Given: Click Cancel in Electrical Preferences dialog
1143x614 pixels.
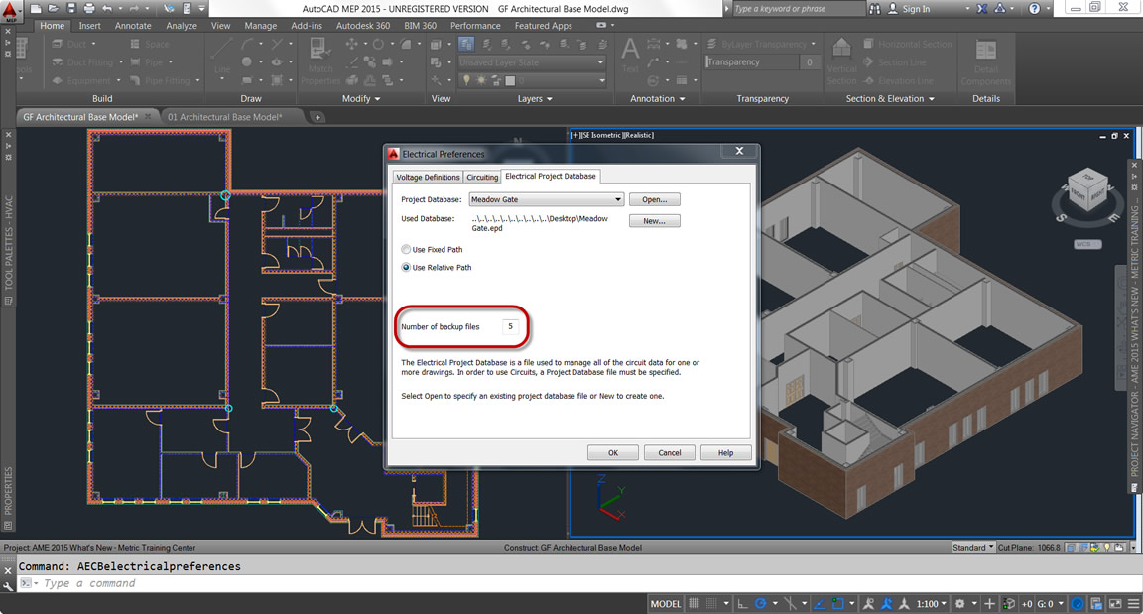Looking at the screenshot, I should (669, 453).
